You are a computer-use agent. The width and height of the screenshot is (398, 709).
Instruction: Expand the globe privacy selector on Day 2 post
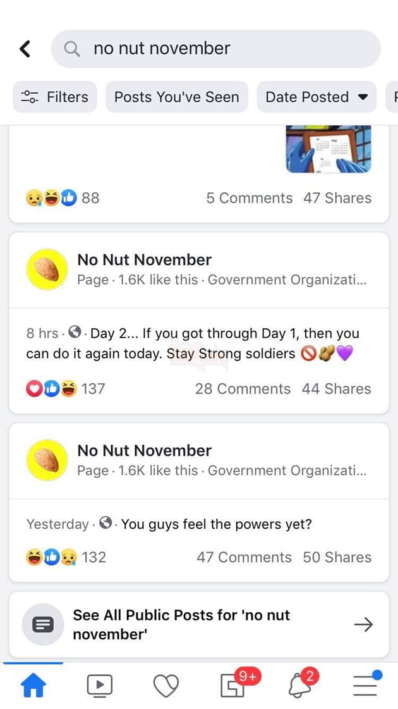pos(76,333)
